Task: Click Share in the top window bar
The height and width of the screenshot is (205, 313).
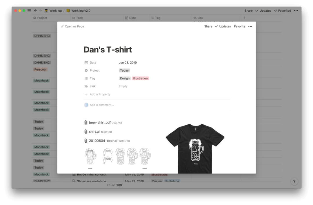Action: click(x=249, y=11)
